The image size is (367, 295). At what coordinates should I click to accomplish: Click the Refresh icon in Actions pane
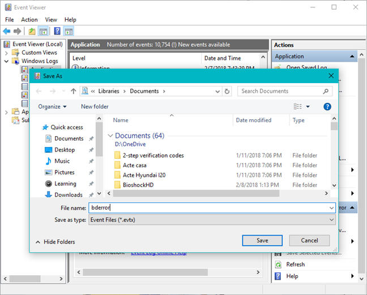tap(278, 264)
